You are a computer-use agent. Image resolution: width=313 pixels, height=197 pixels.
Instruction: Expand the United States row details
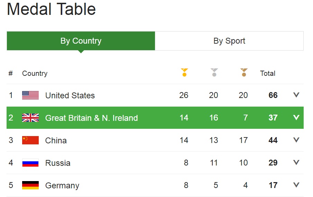click(x=296, y=95)
